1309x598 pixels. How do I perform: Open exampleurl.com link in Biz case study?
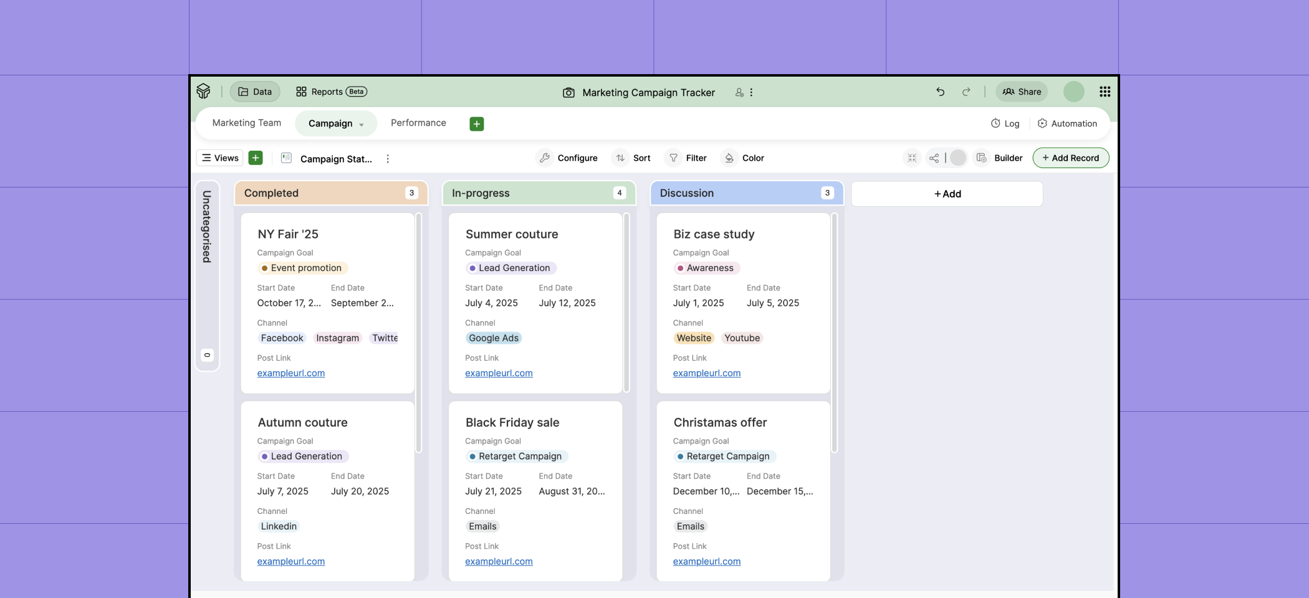(x=707, y=373)
